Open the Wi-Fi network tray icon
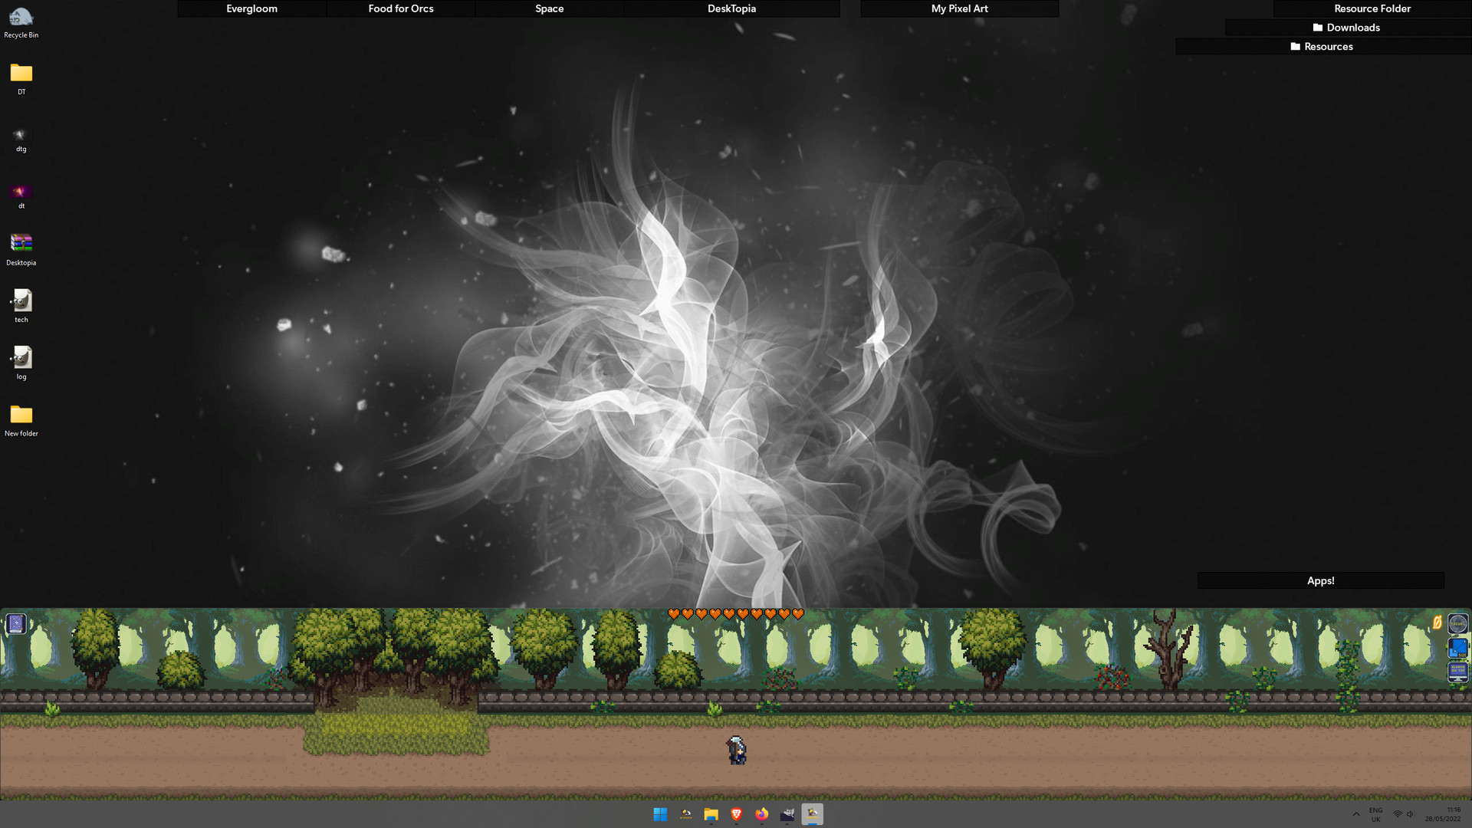The image size is (1472, 828). [x=1398, y=814]
